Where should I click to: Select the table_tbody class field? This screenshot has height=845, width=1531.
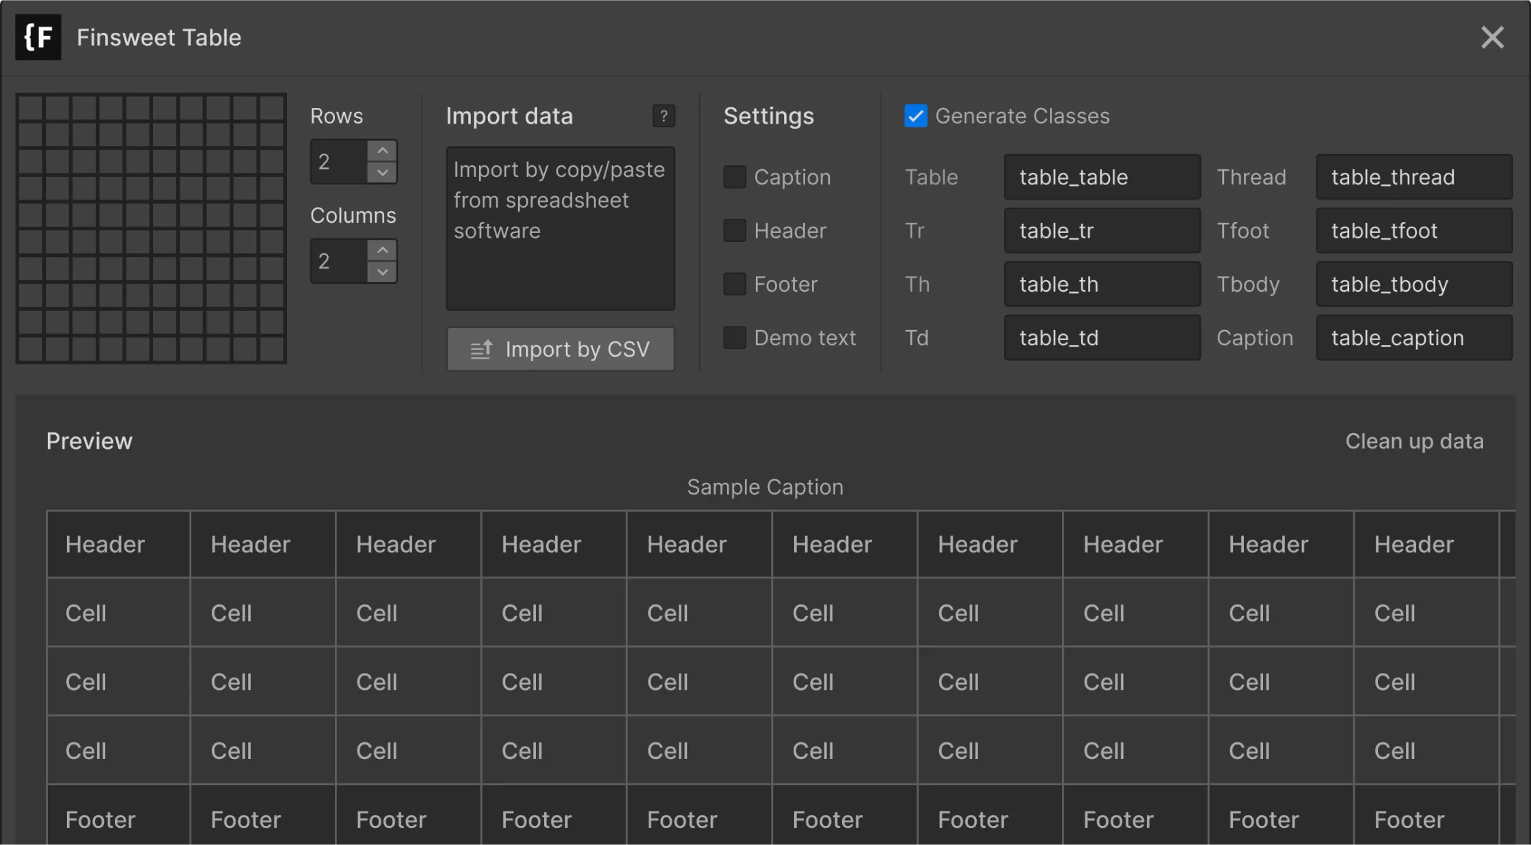(1413, 284)
